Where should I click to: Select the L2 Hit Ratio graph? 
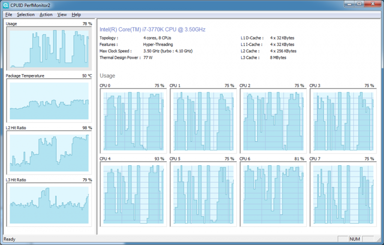(49, 152)
